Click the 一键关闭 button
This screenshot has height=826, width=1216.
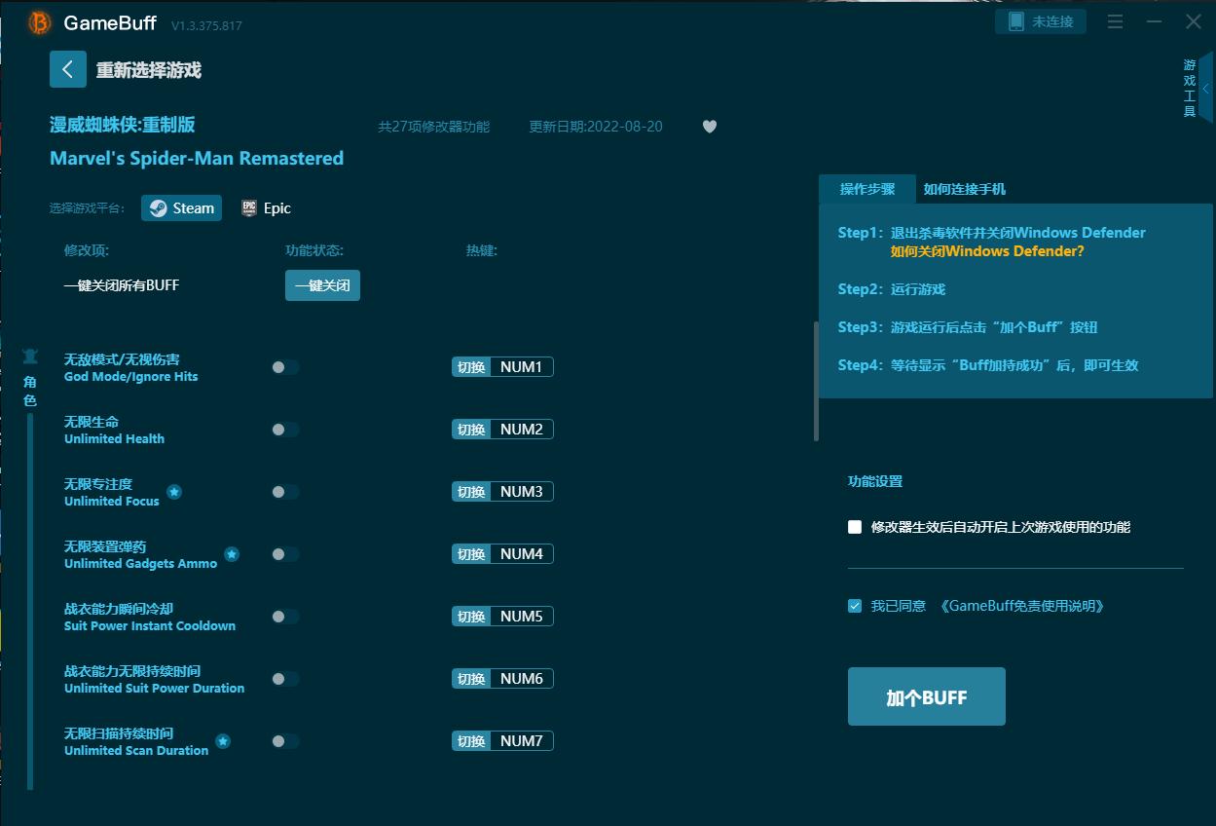(322, 285)
